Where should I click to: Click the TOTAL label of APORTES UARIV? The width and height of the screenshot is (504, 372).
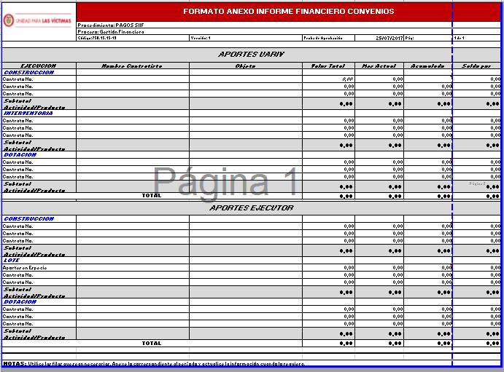tap(152, 195)
